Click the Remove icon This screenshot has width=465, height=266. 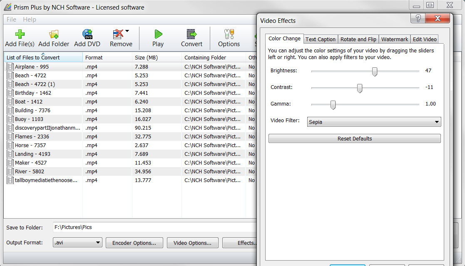(118, 33)
